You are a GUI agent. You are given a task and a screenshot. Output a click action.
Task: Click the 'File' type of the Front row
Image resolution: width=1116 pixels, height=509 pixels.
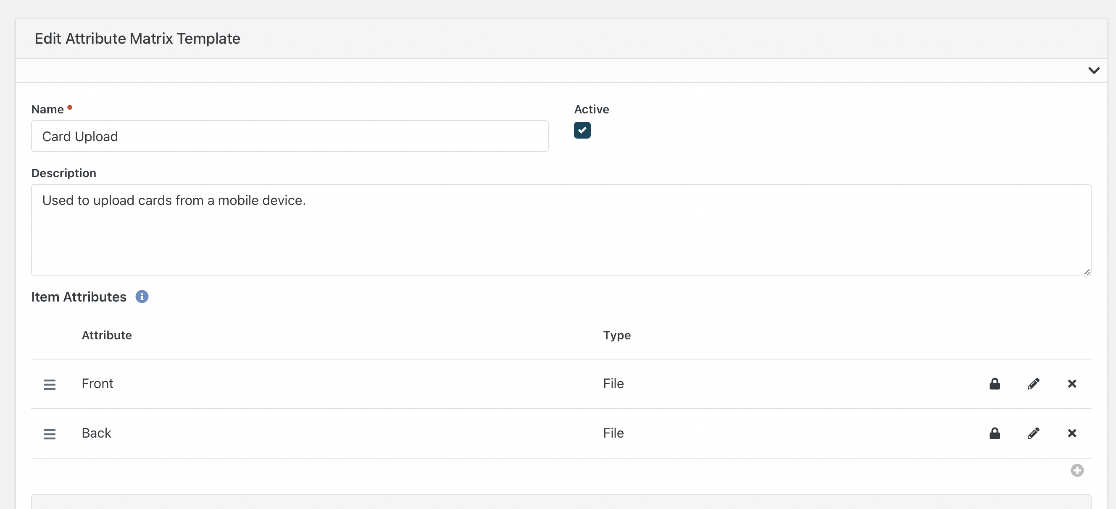tap(613, 383)
